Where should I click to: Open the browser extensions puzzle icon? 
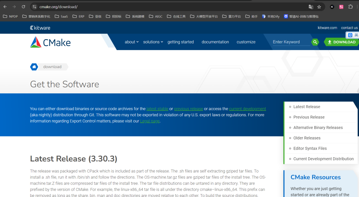(351, 7)
